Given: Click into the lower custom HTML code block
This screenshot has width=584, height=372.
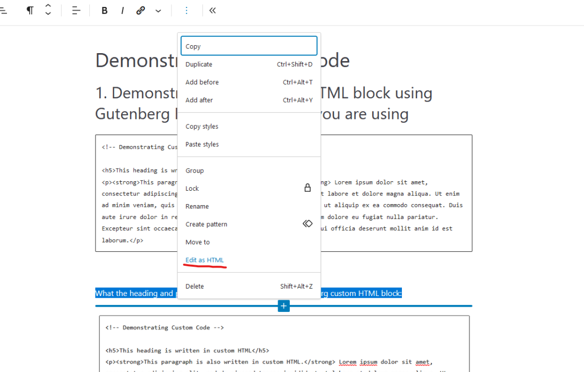Looking at the screenshot, I should click(x=284, y=344).
